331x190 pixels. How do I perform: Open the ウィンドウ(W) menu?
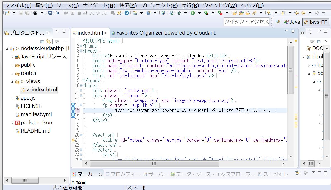click(x=220, y=5)
